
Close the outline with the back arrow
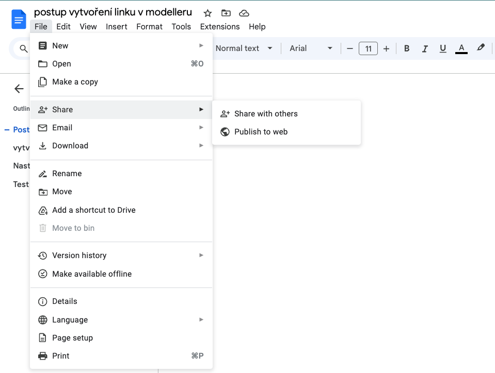coord(19,89)
